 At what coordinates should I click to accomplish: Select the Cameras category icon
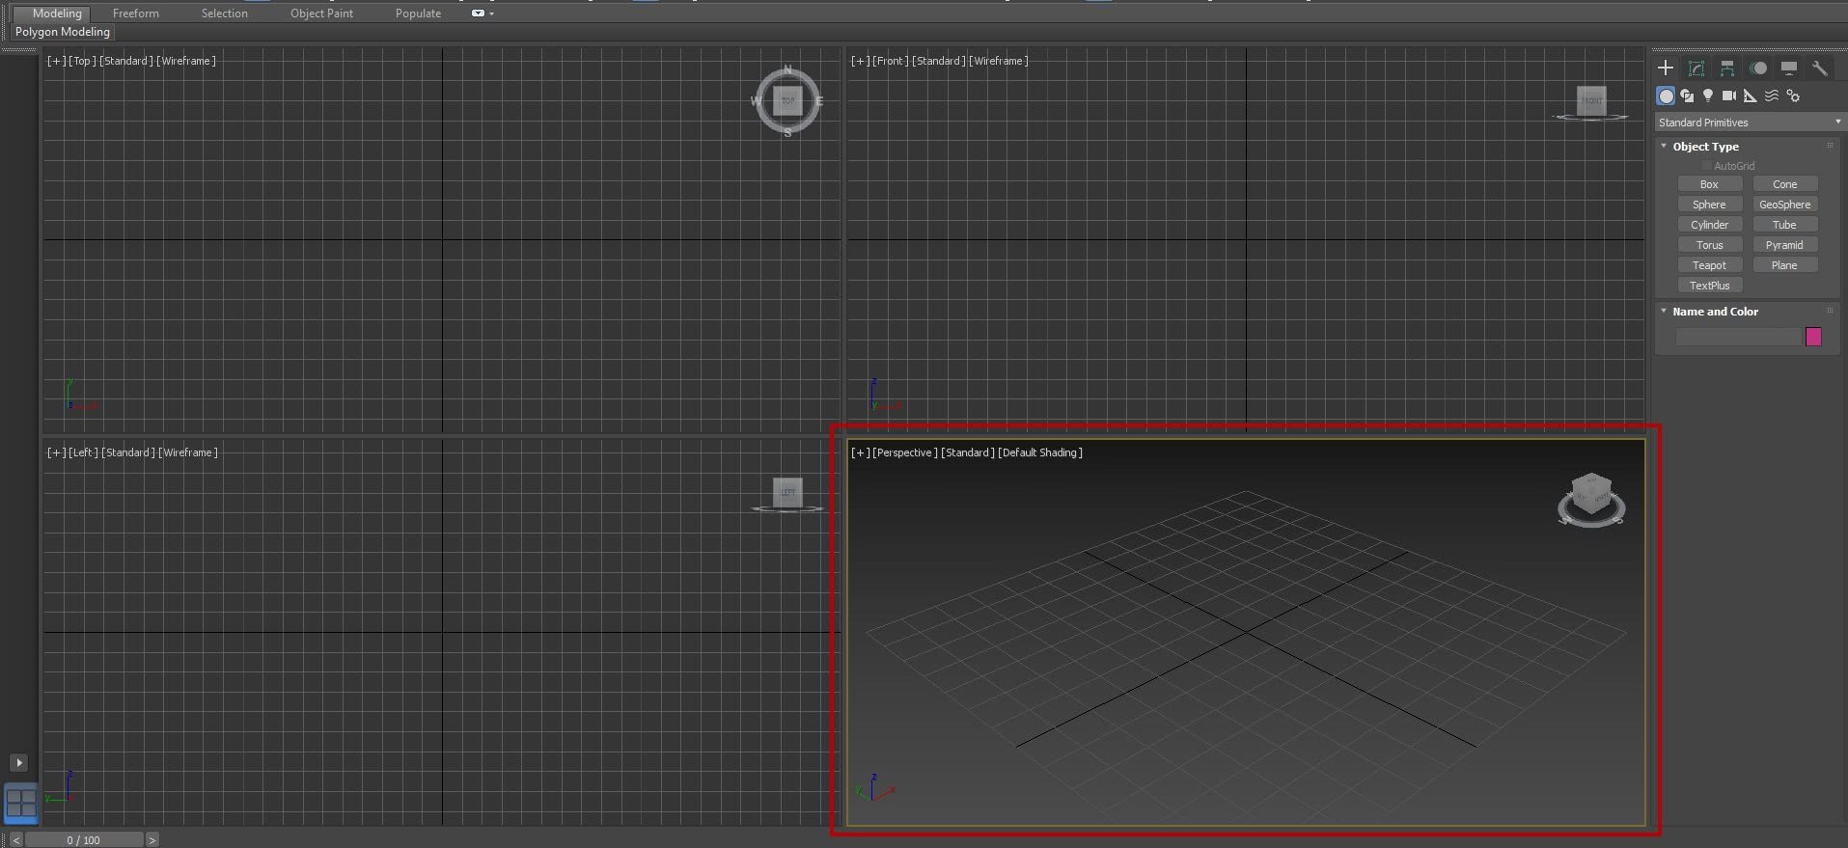[x=1728, y=96]
